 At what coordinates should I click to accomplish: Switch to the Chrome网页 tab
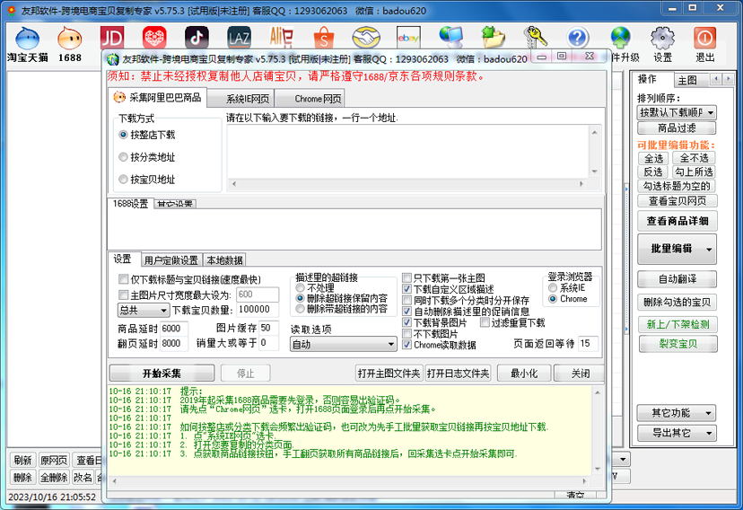(x=317, y=99)
